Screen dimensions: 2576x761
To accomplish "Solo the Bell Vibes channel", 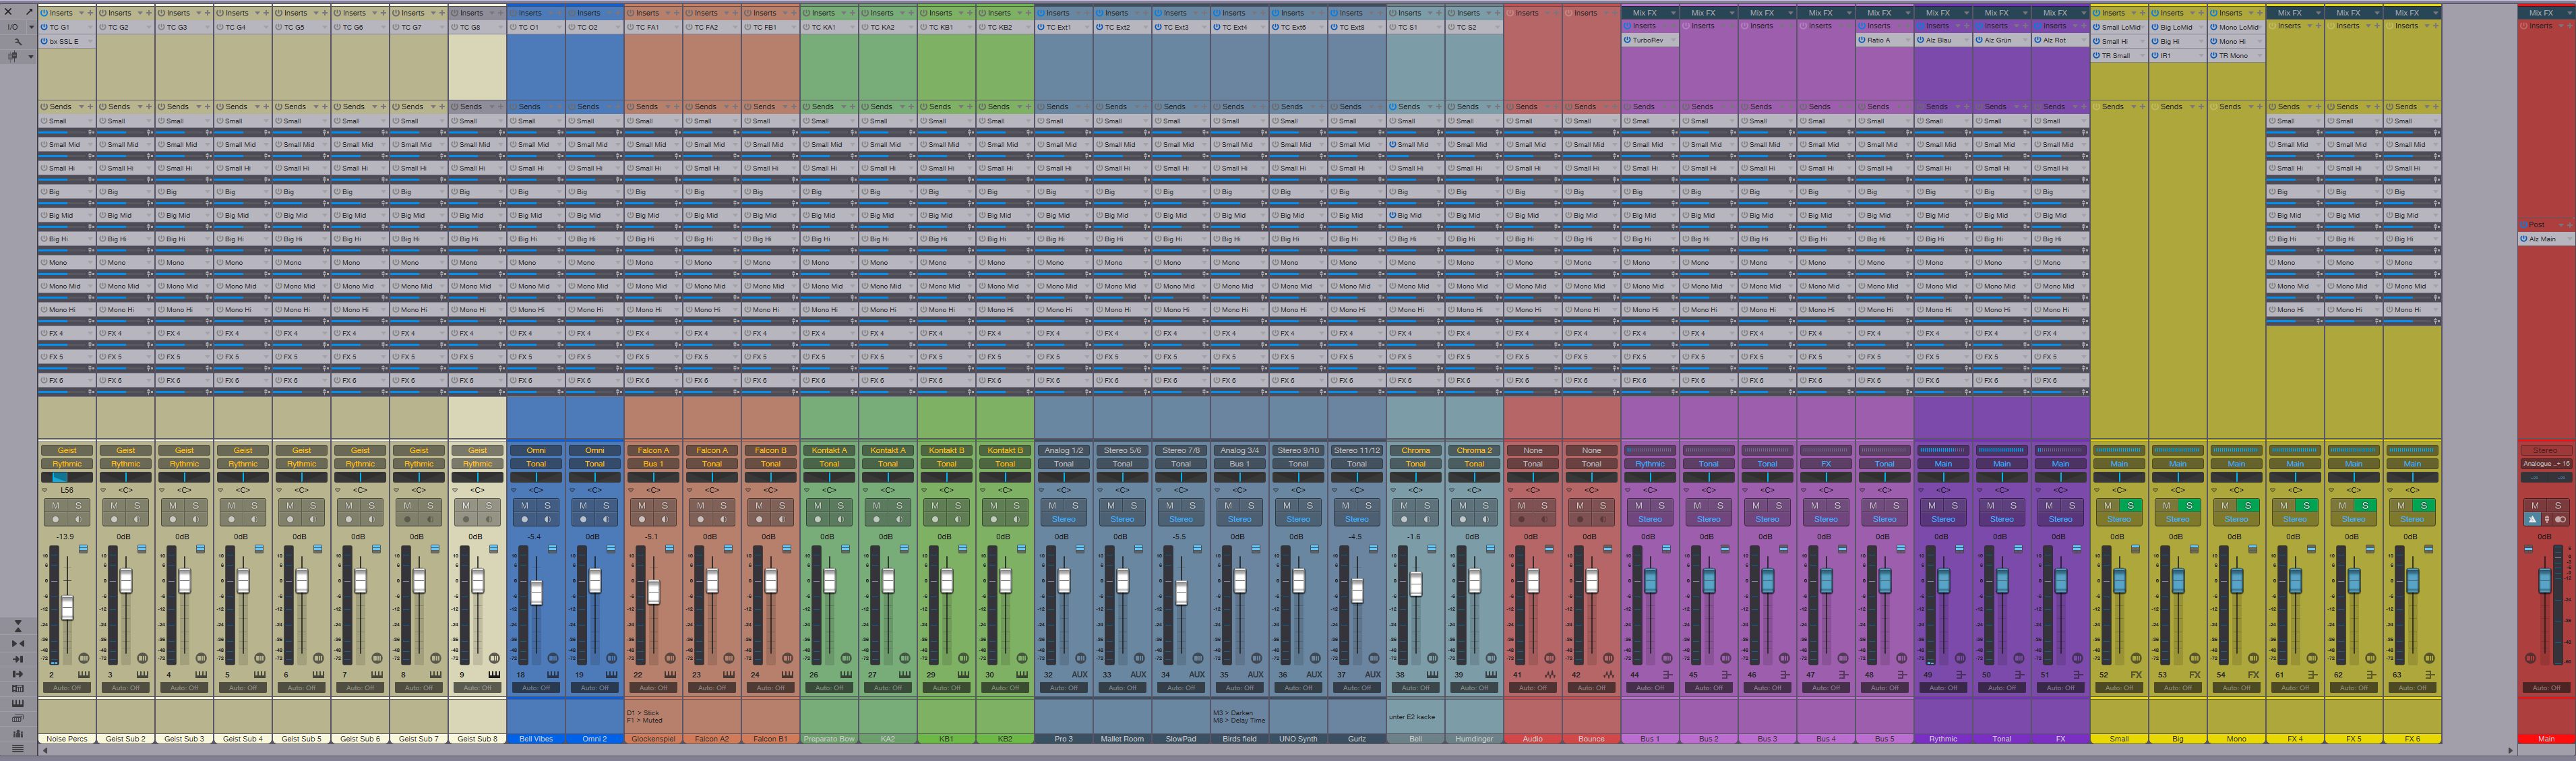I will [x=547, y=506].
